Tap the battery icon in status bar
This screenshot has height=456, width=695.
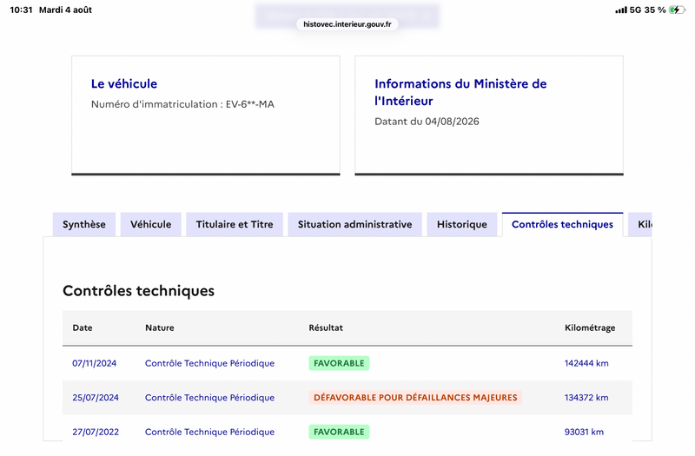pos(677,10)
